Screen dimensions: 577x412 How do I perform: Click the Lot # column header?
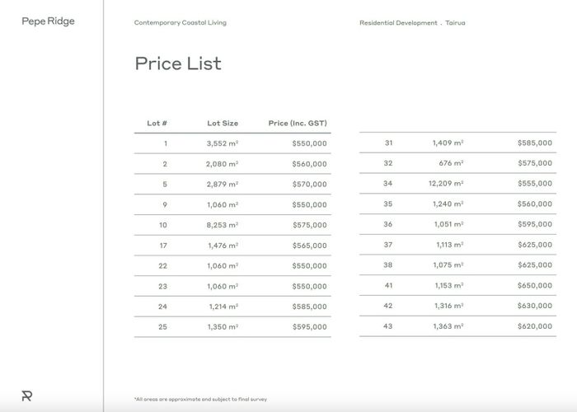coord(157,124)
